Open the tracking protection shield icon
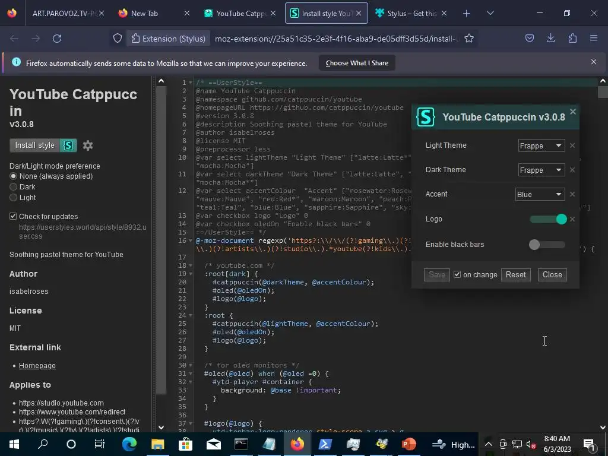This screenshot has height=456, width=608. point(118,39)
